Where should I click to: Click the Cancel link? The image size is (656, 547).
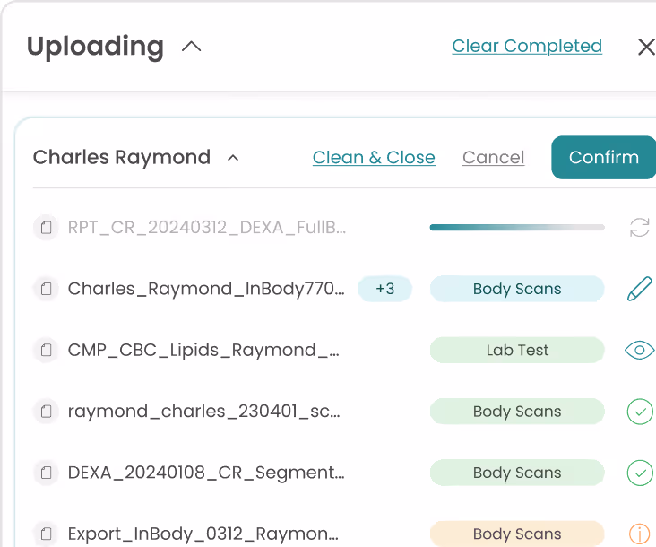493,158
